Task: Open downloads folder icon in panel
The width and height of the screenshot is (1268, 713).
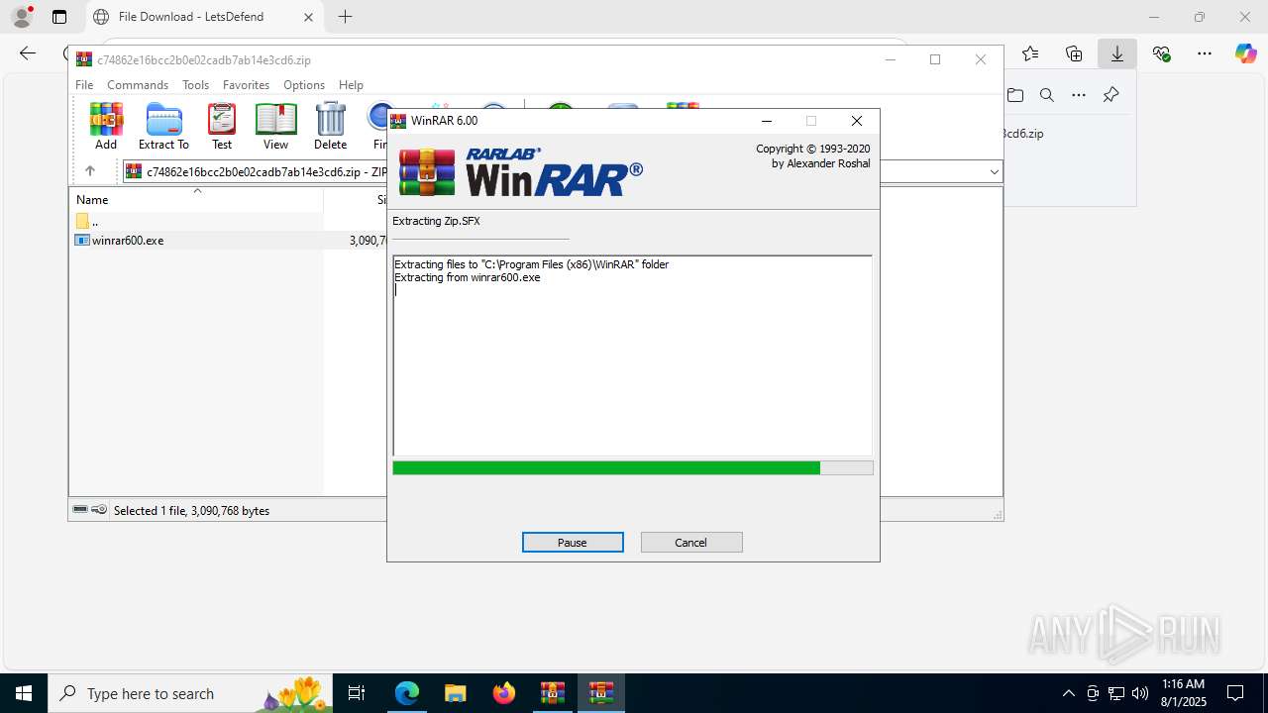Action: point(1015,95)
